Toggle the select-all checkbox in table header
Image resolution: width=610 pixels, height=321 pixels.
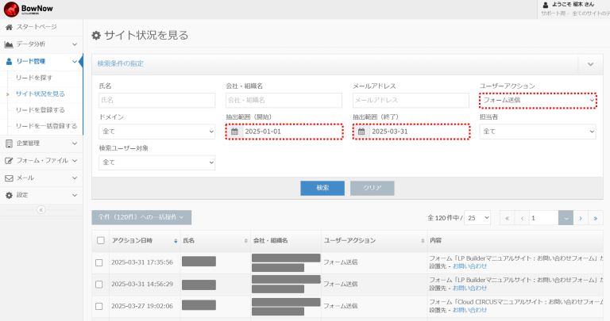[101, 240]
